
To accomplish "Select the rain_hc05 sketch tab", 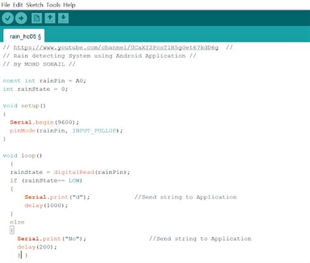I will pyautogui.click(x=24, y=36).
